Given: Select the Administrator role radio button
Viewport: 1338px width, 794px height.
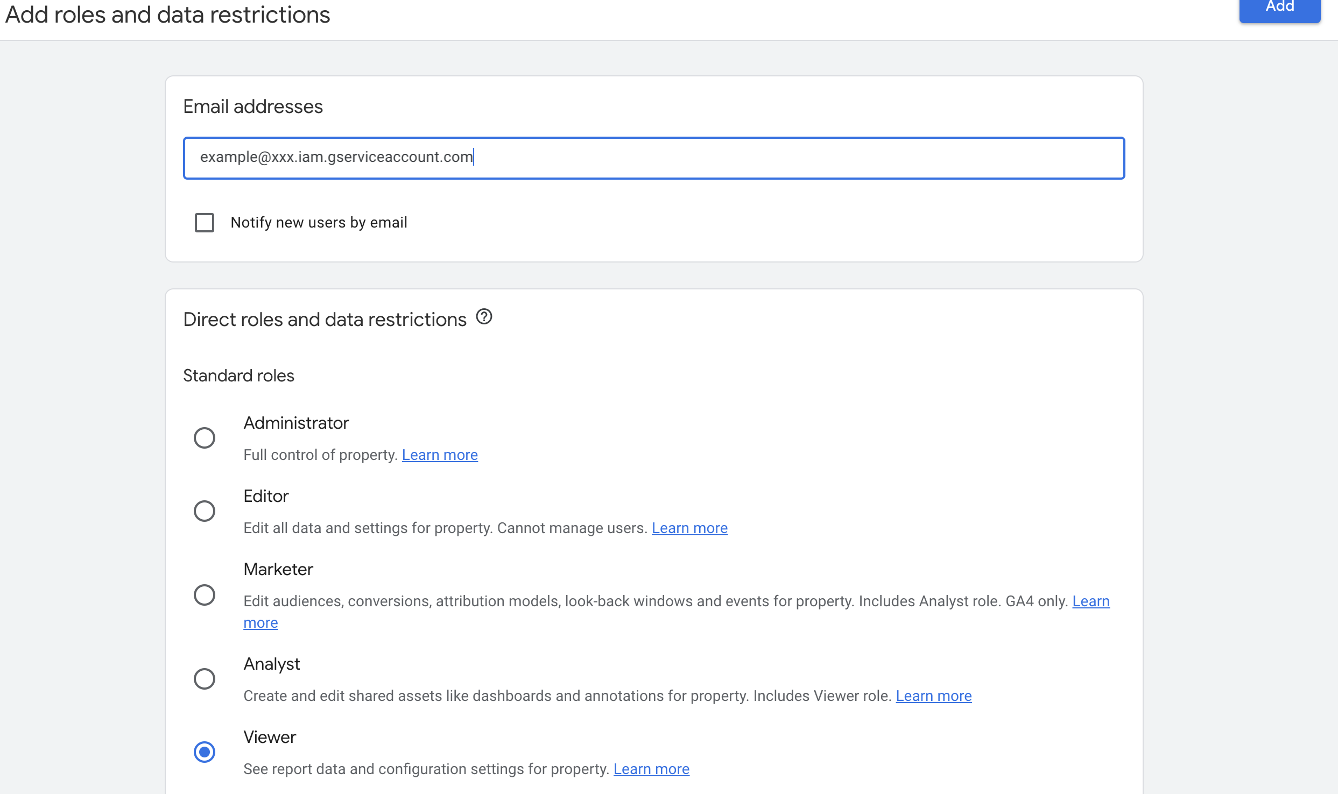Looking at the screenshot, I should click(205, 438).
